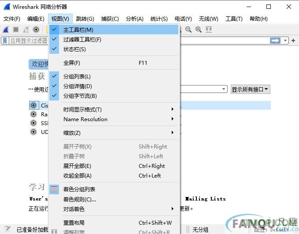This screenshot has width=299, height=234.
Task: Open 无线(W) menu
Action: tap(209, 19)
